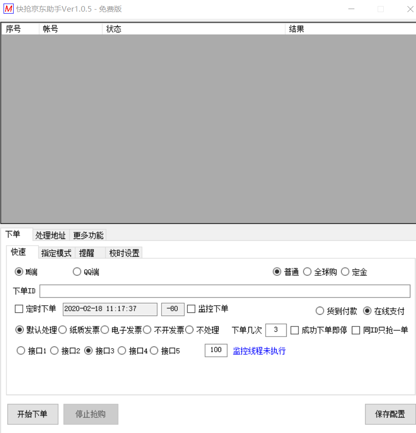Click the app logo icon in title bar
The image size is (416, 433).
point(8,9)
